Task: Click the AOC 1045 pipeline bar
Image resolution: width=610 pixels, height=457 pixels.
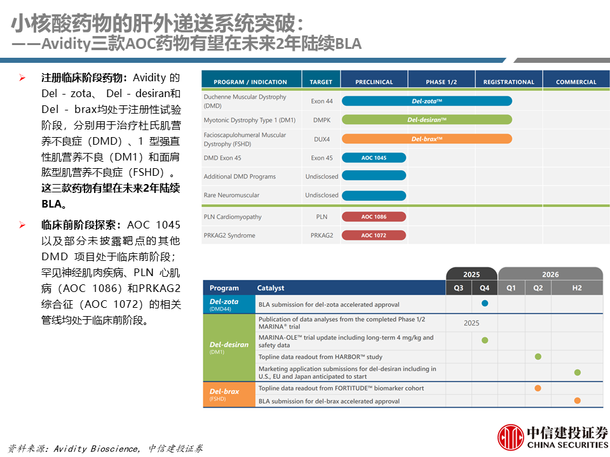Action: click(x=374, y=158)
